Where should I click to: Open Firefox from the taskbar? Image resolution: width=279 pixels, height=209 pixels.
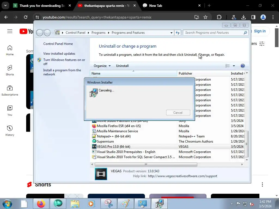41,204
